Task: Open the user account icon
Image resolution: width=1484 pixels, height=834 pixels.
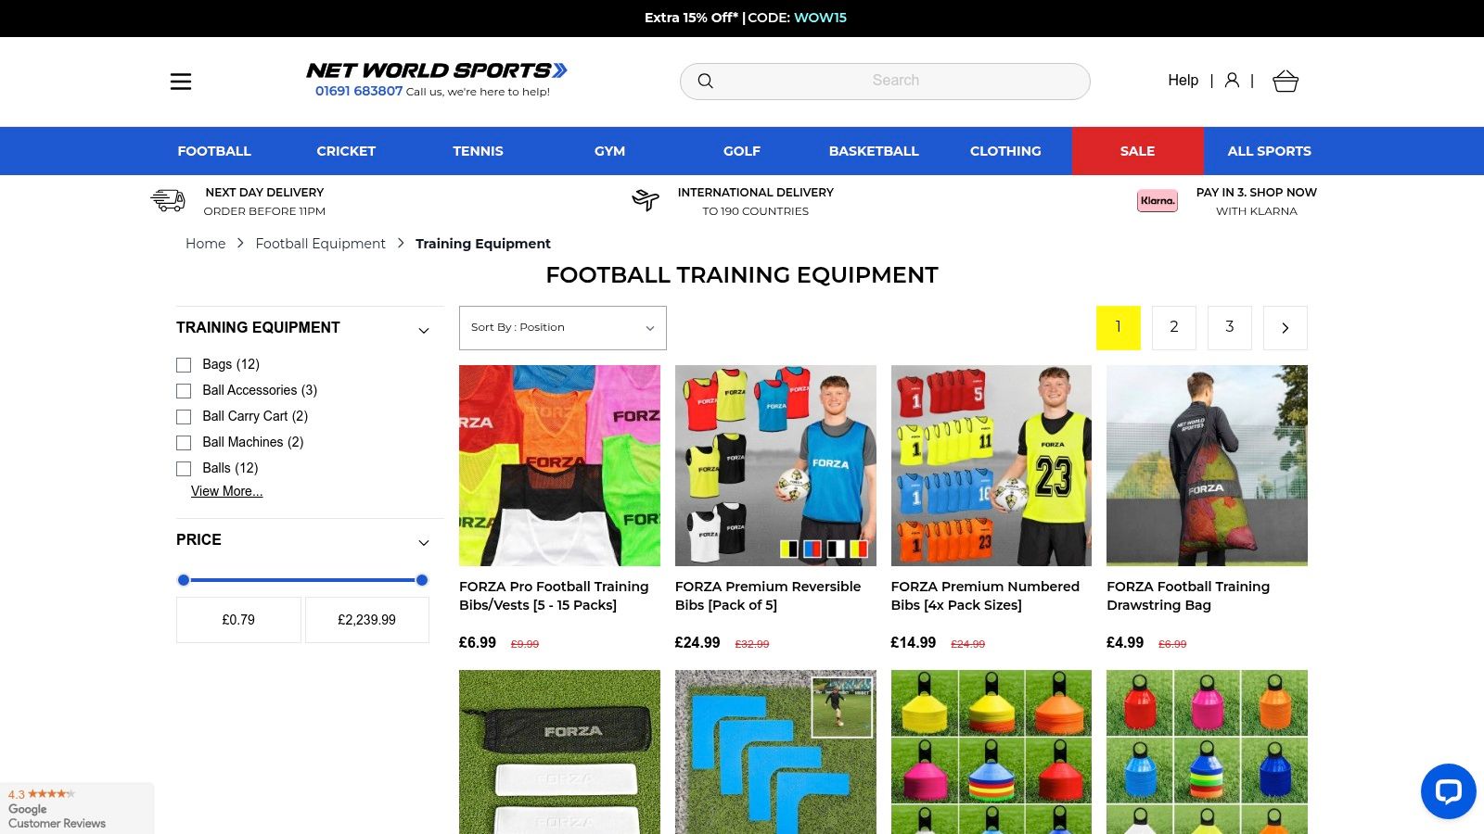Action: 1232,81
